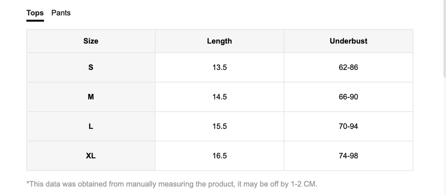This screenshot has height=195, width=446.
Task: Click the 66-90 underbust cell
Action: pos(348,97)
